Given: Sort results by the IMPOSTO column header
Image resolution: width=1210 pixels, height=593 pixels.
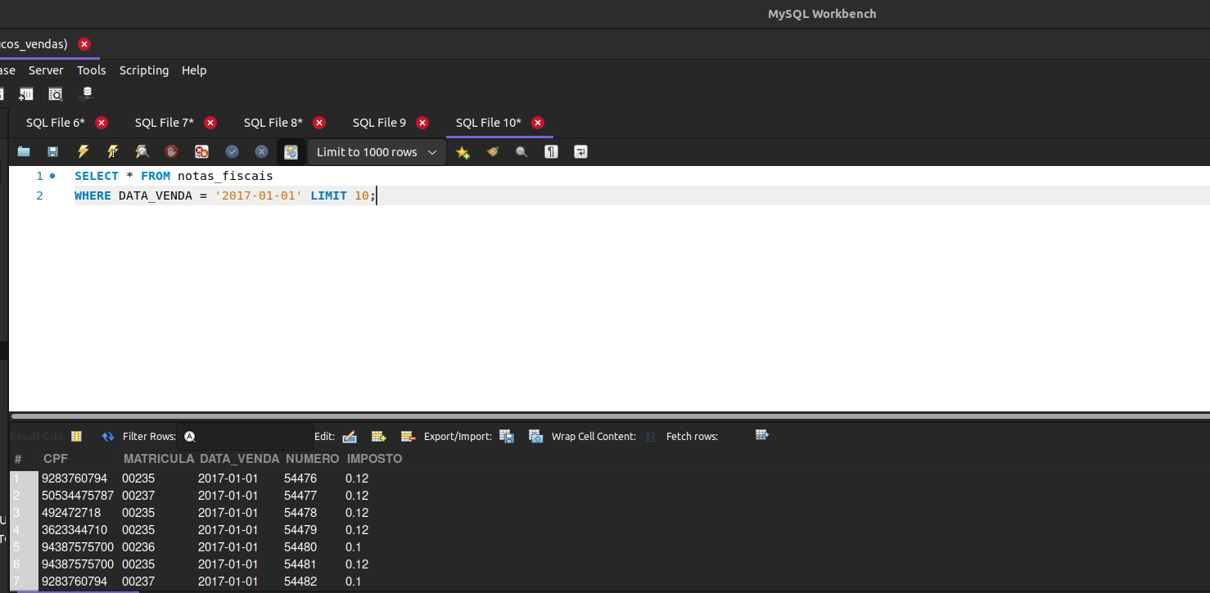Looking at the screenshot, I should [374, 459].
